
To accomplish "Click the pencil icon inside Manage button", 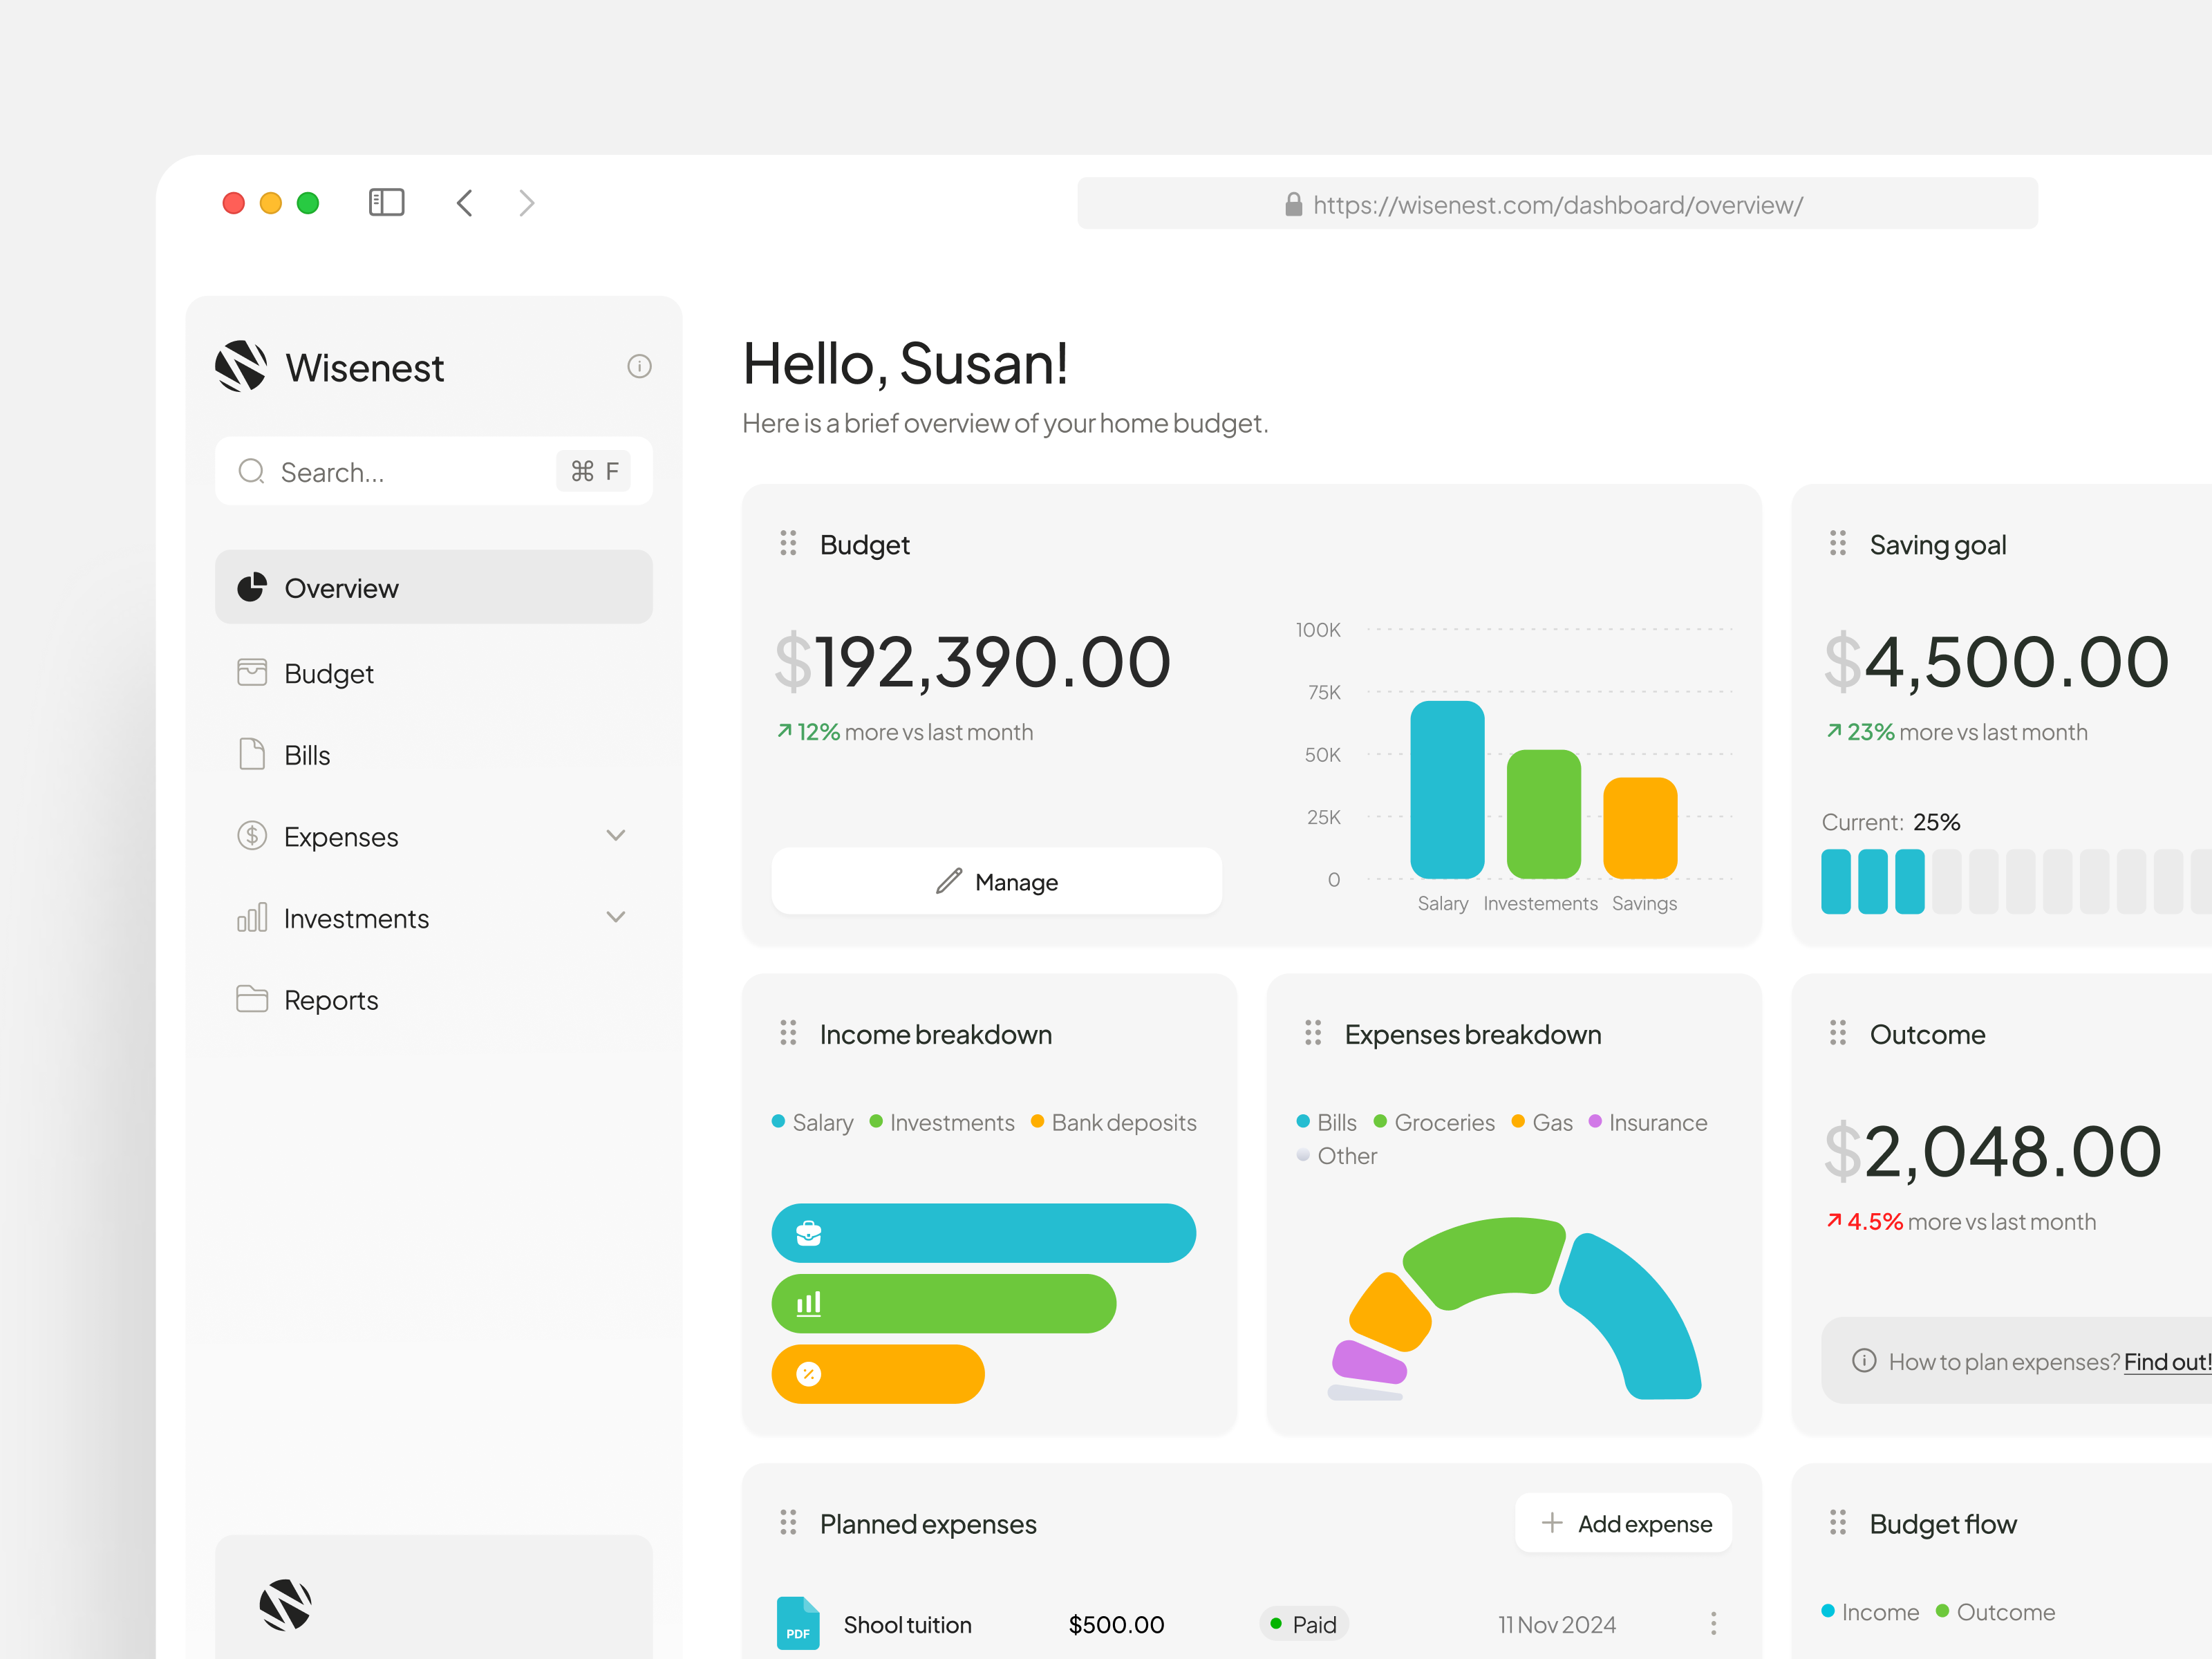I will [949, 881].
